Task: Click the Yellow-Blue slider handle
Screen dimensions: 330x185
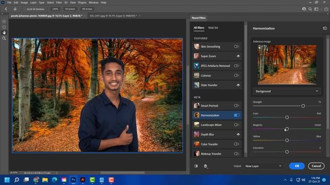Action: [287, 140]
